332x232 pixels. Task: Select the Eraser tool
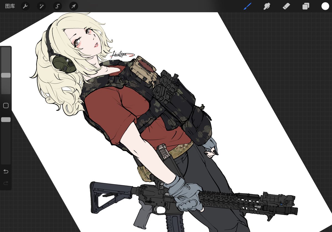(286, 6)
